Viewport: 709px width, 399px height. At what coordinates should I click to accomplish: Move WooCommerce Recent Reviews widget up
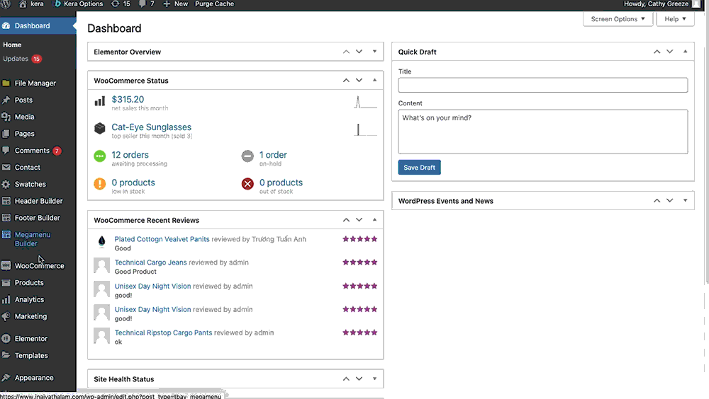coord(346,220)
